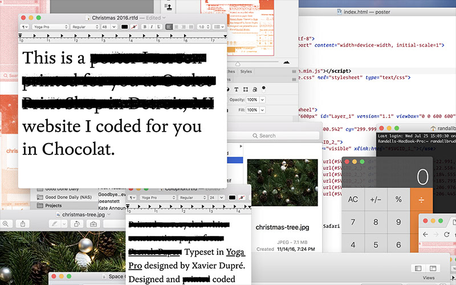Open the Fill 100% dropdown

click(x=262, y=110)
